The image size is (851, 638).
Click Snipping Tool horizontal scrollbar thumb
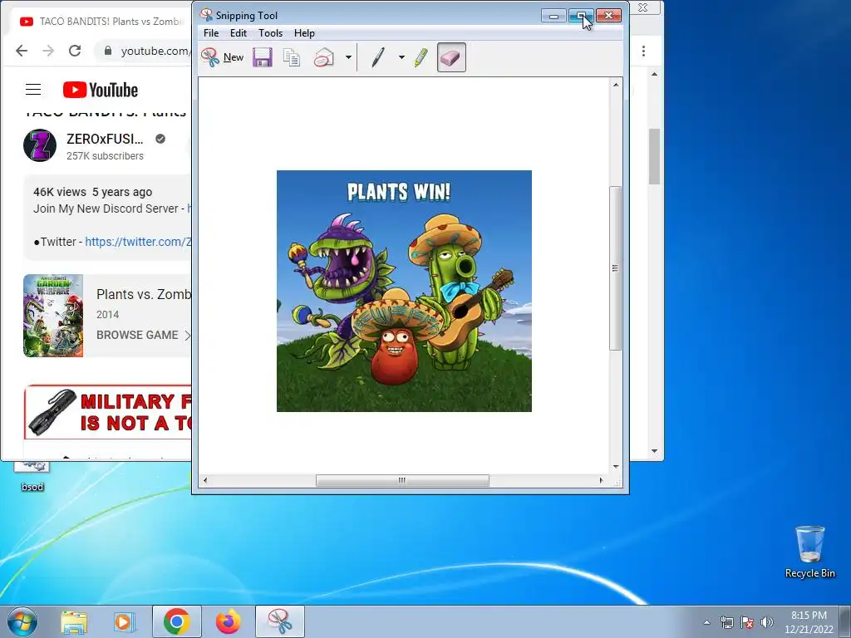click(402, 480)
